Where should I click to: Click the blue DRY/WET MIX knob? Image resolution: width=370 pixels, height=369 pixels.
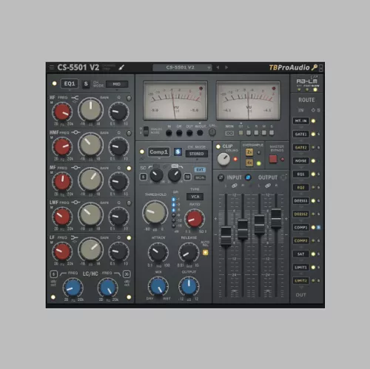[158, 287]
